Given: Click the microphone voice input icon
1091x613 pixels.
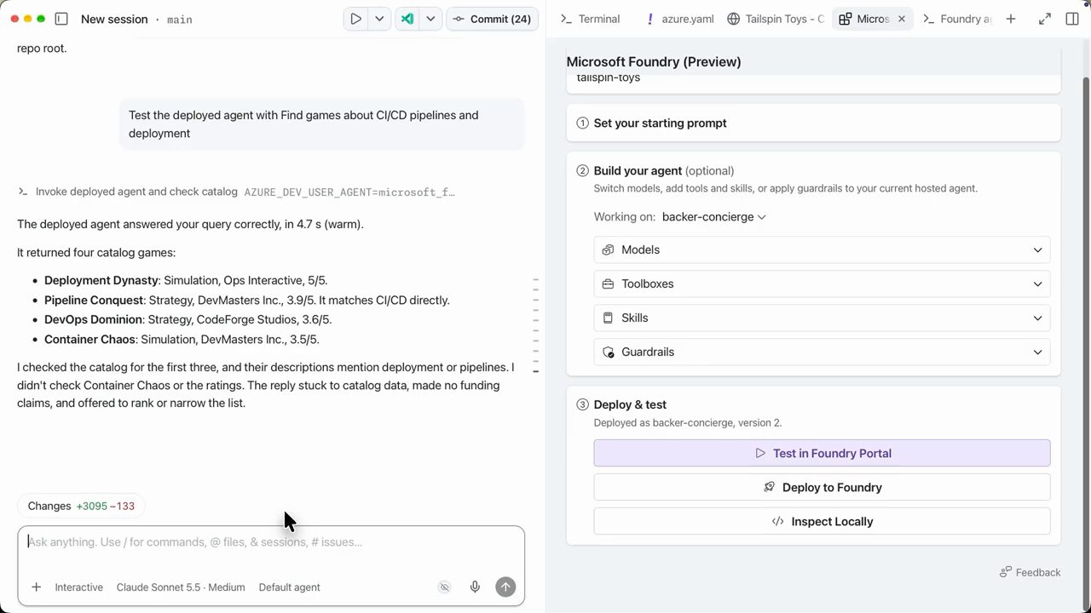Looking at the screenshot, I should [475, 587].
